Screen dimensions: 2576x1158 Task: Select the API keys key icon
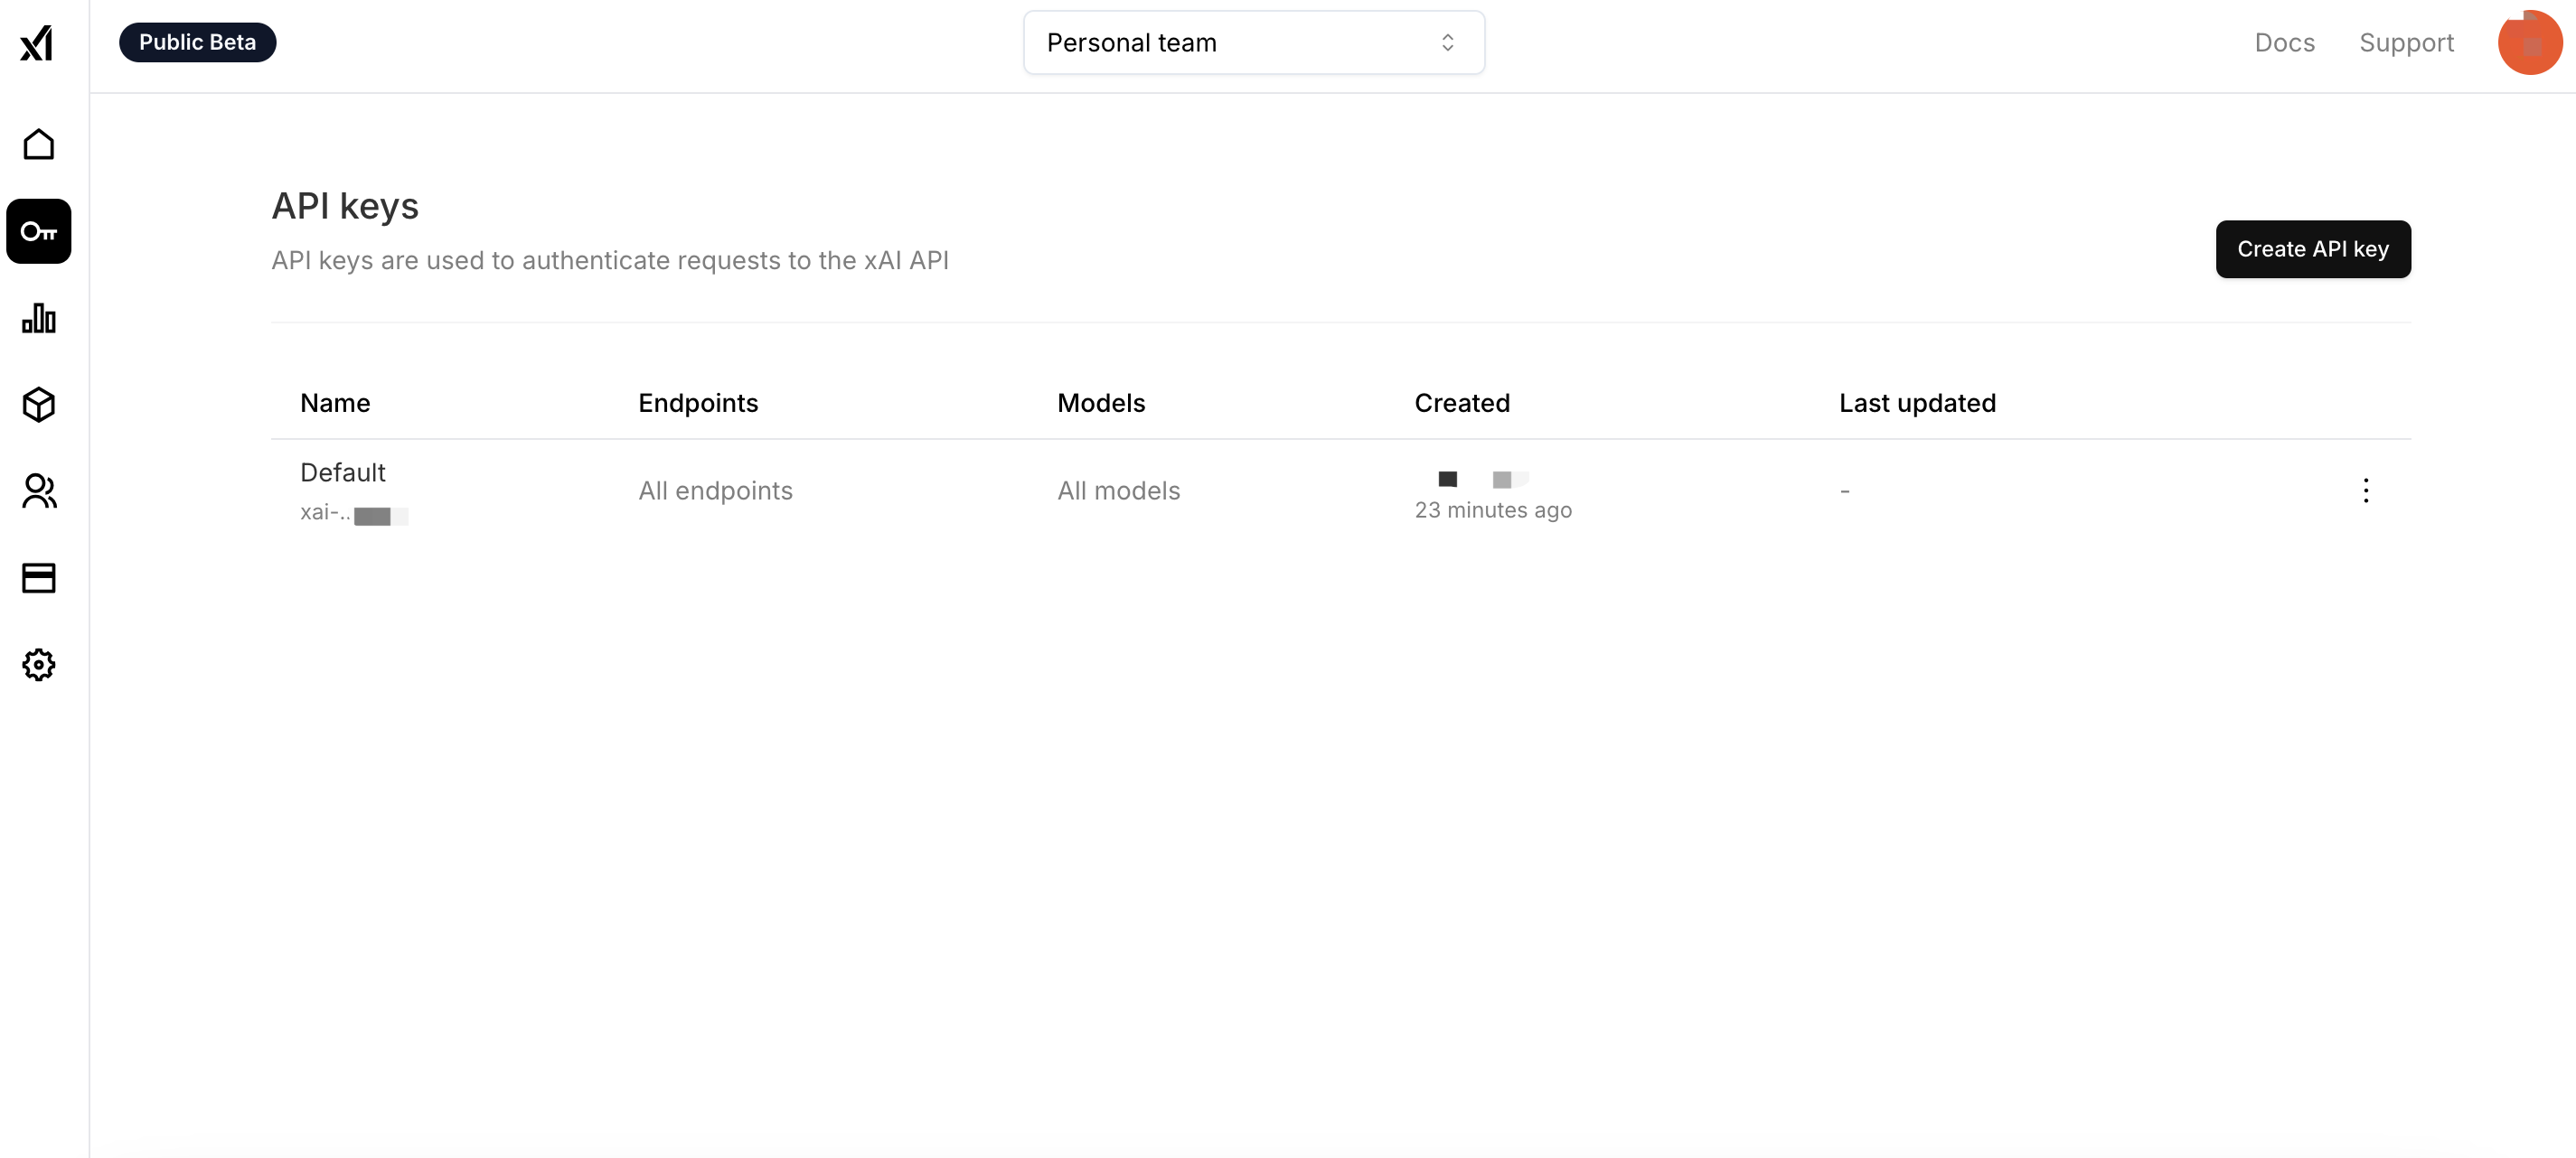tap(38, 232)
